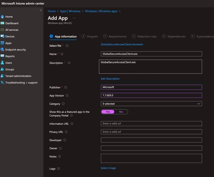Click the Owner input field
Image resolution: width=214 pixels, height=177 pixels.
(151, 148)
